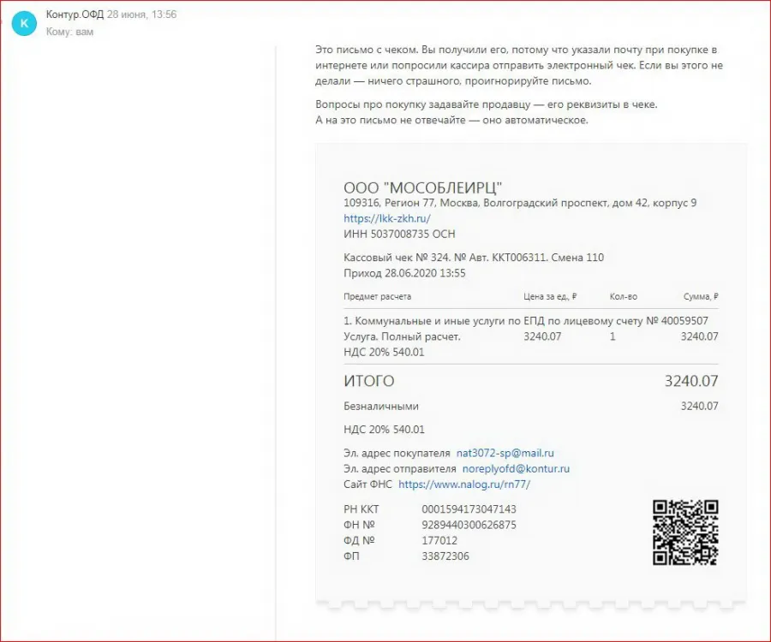
Task: Click the Безналичными payment label
Action: (381, 407)
